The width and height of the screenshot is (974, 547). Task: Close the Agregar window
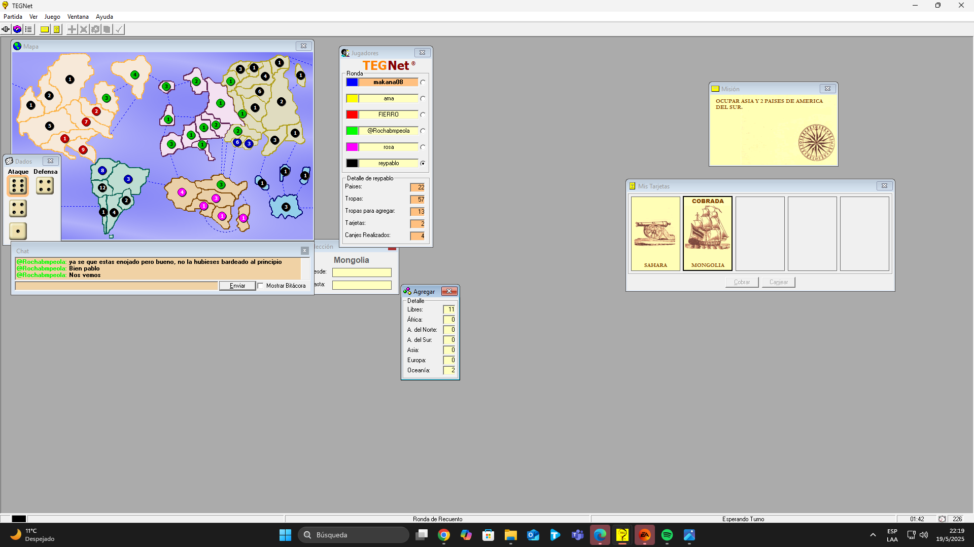(449, 291)
